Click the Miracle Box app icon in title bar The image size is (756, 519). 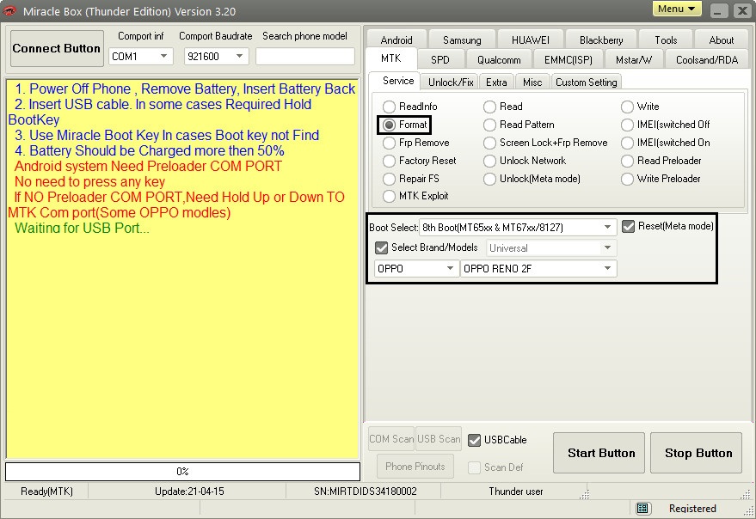pyautogui.click(x=9, y=10)
